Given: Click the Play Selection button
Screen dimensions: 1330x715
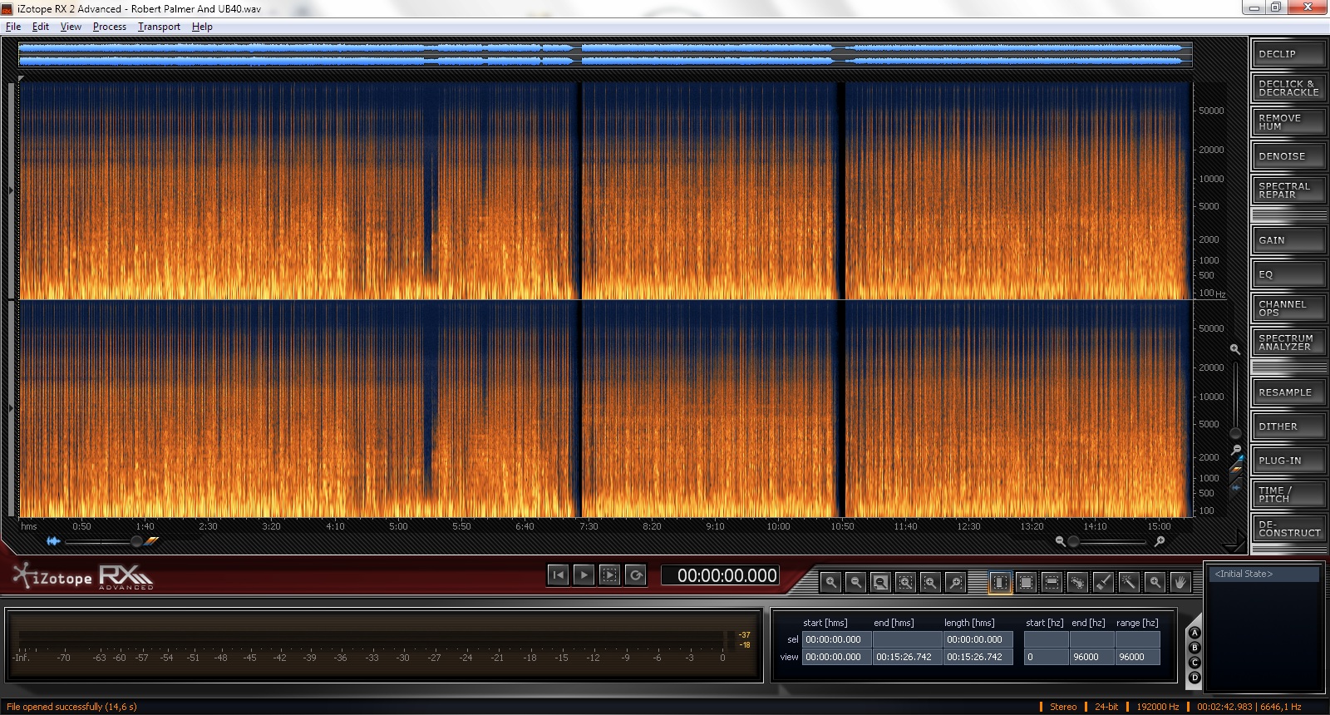Looking at the screenshot, I should [609, 574].
